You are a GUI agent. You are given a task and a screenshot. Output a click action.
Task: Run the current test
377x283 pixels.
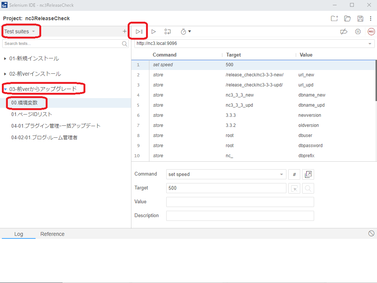153,31
